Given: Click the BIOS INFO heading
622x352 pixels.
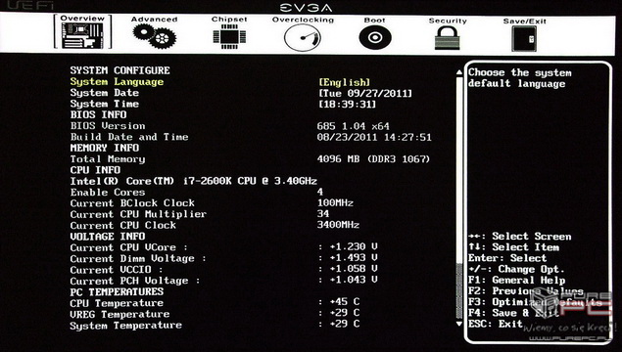Looking at the screenshot, I should click(x=98, y=114).
